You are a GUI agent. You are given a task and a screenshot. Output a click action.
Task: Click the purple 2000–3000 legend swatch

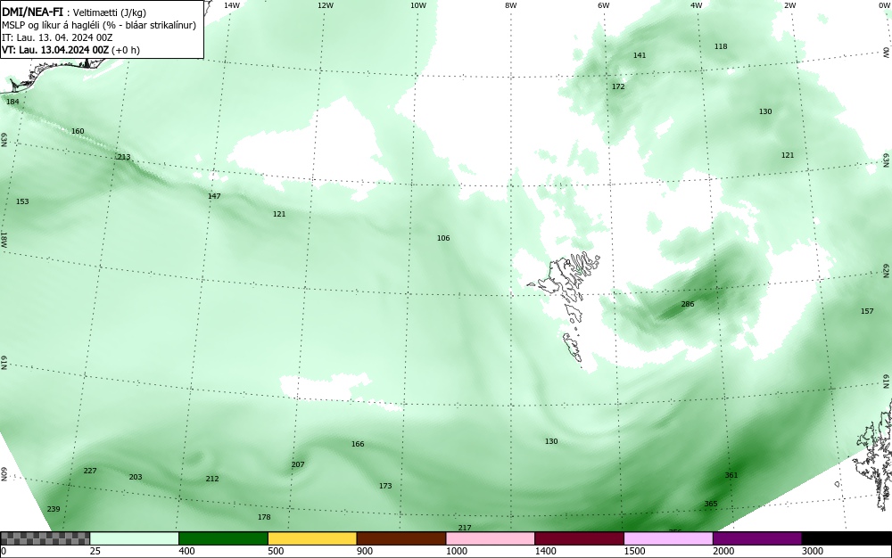tap(757, 538)
